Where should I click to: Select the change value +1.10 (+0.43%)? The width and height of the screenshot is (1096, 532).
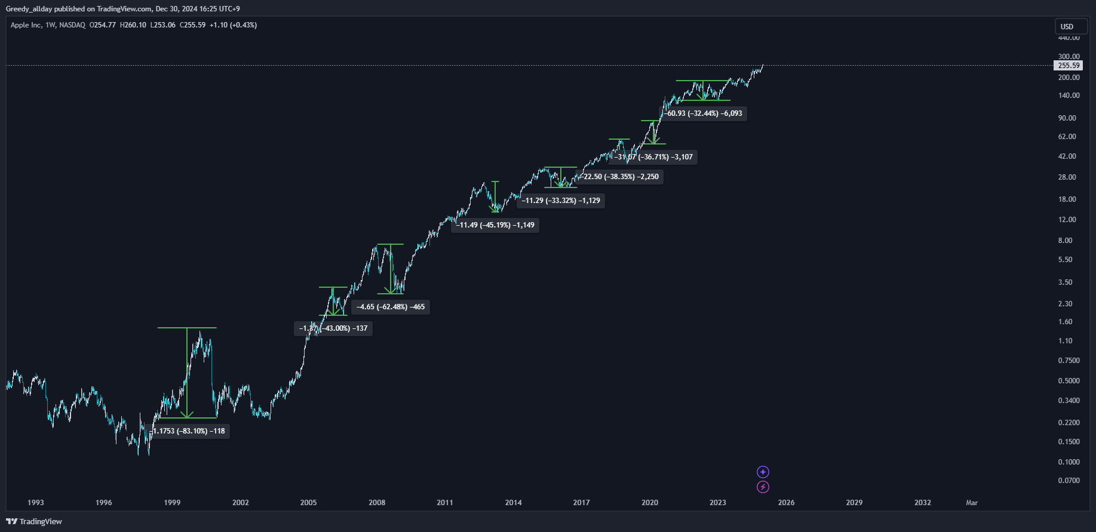coord(234,25)
